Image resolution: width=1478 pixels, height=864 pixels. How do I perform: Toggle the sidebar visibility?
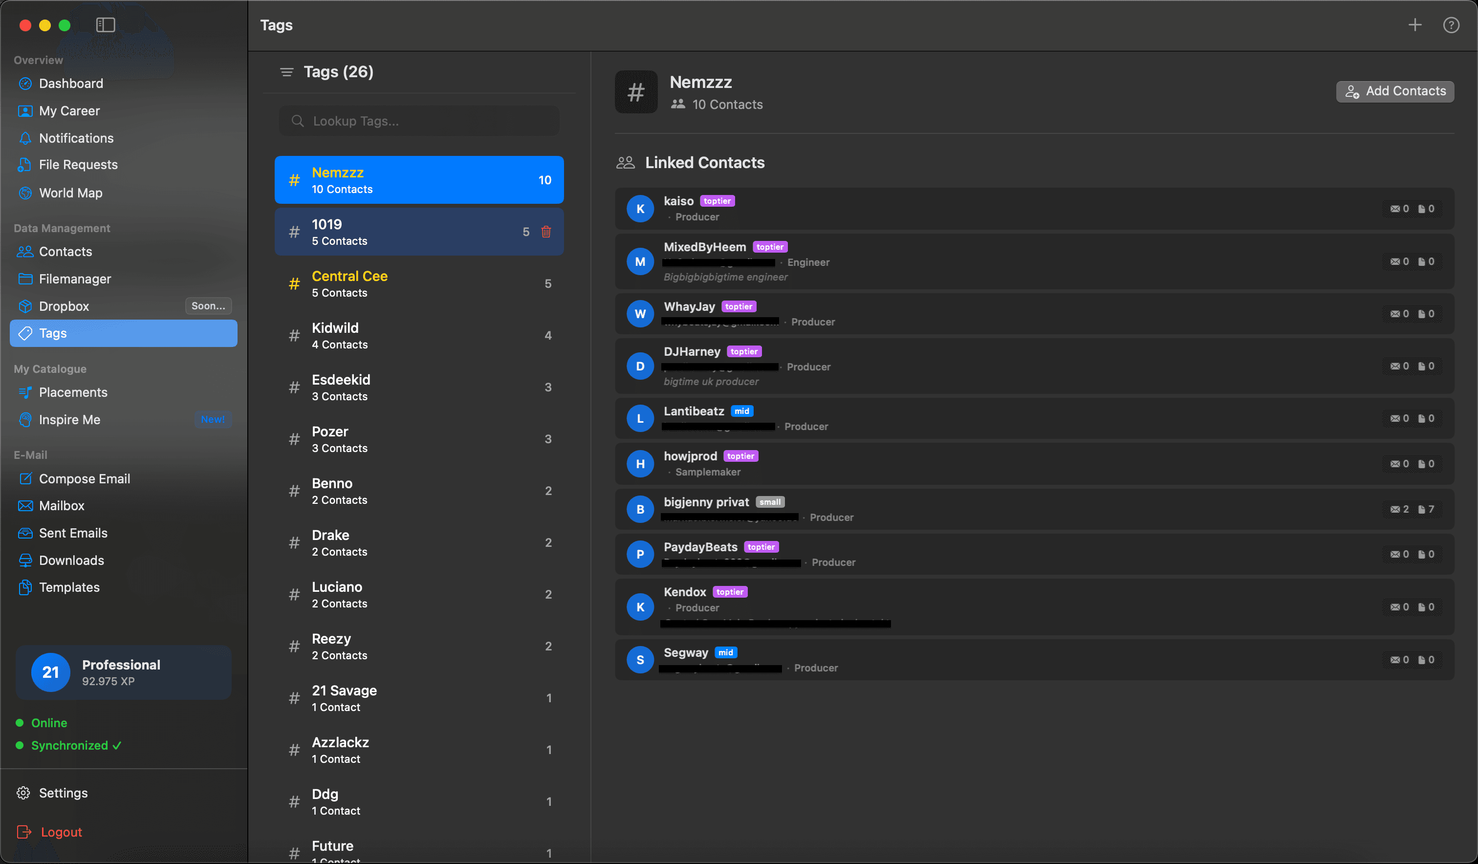106,24
